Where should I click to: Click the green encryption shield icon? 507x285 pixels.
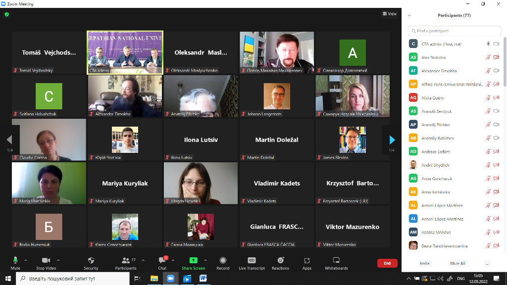(6, 14)
